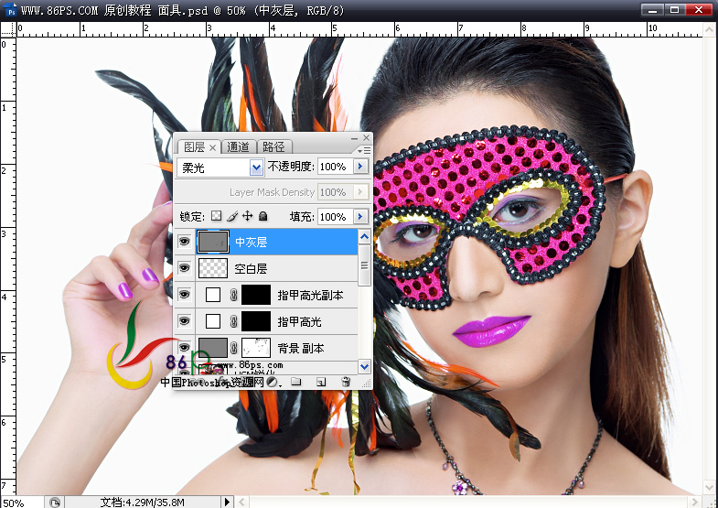Click the lock position move icon
This screenshot has width=718, height=508.
coord(247,217)
